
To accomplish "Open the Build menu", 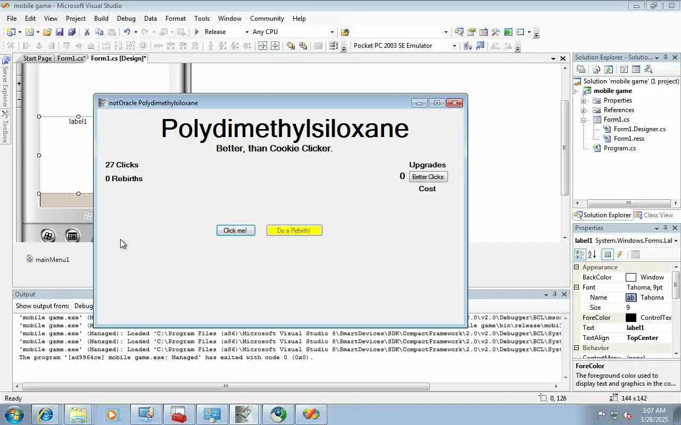I will click(x=101, y=18).
